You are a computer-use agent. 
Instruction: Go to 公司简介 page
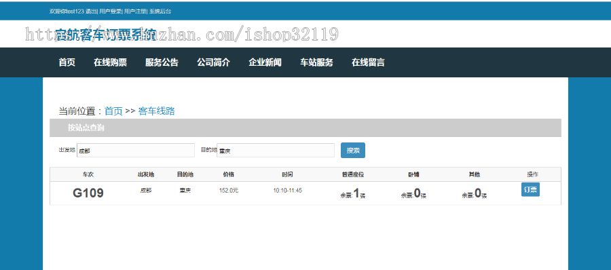click(214, 62)
